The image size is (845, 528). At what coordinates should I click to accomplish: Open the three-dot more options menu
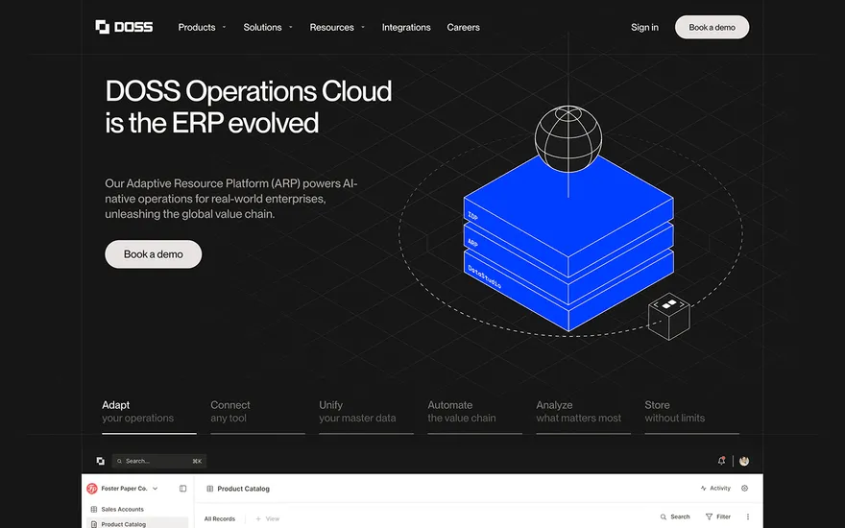[747, 516]
